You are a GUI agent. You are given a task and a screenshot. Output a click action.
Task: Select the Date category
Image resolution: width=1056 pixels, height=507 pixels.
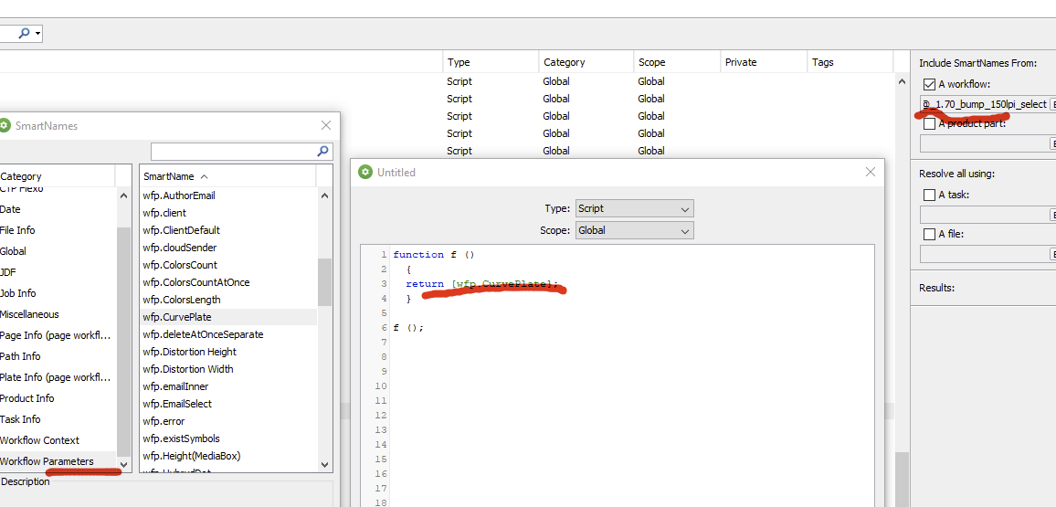pos(58,209)
